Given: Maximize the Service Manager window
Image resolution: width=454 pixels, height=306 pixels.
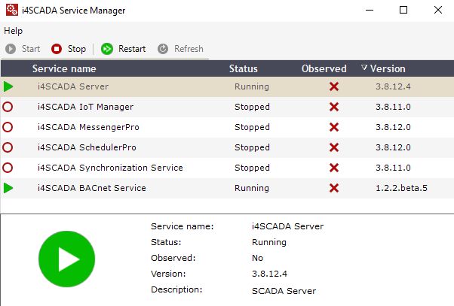Looking at the screenshot, I should point(403,10).
